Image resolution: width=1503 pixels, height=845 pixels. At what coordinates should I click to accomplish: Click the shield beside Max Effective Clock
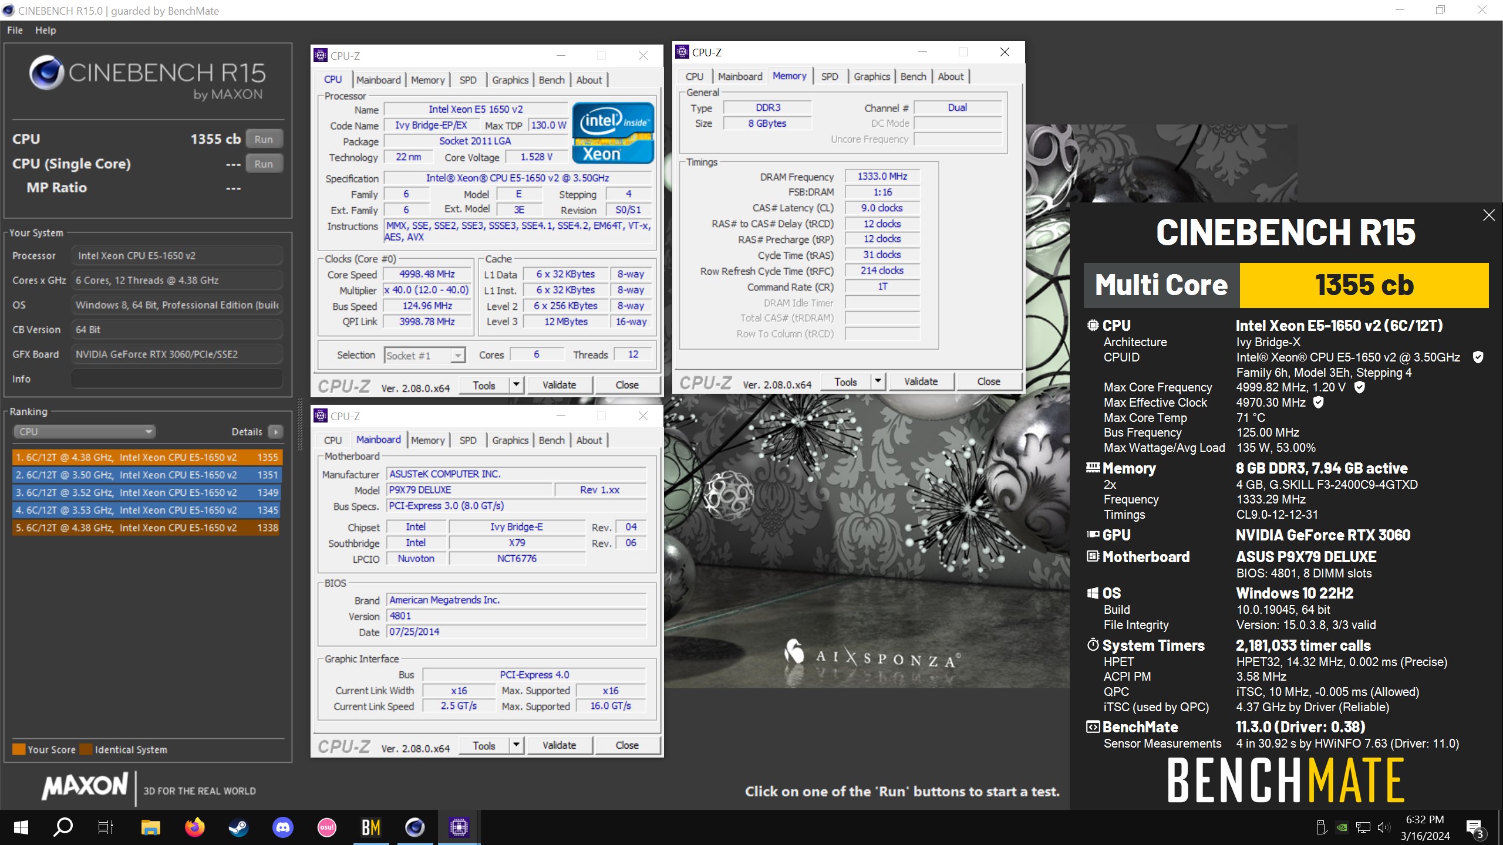1319,402
